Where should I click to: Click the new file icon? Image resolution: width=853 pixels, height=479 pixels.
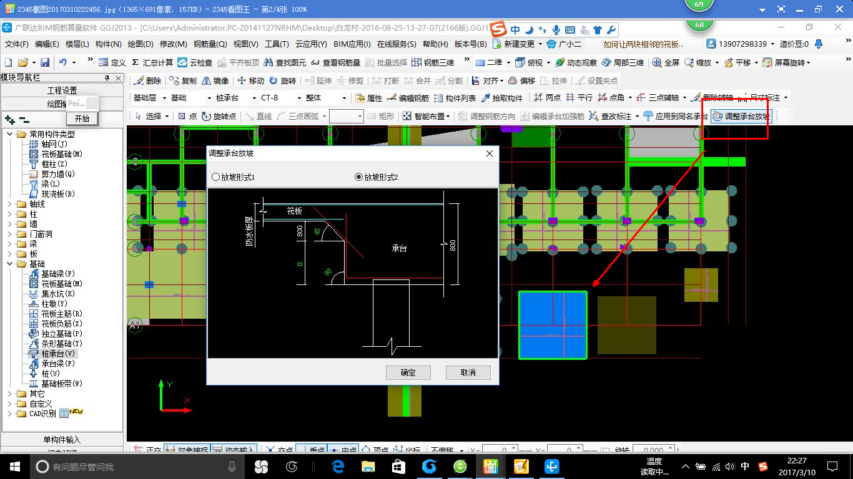[7, 62]
